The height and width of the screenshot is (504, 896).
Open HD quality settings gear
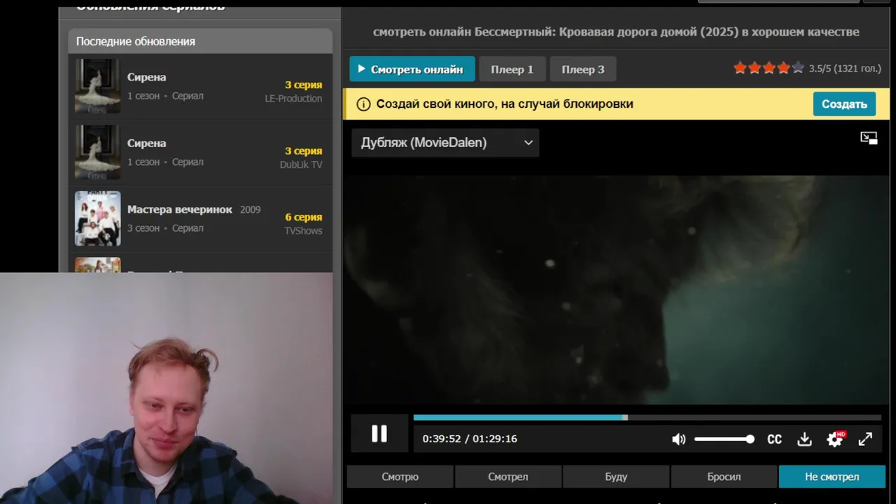[x=835, y=439]
